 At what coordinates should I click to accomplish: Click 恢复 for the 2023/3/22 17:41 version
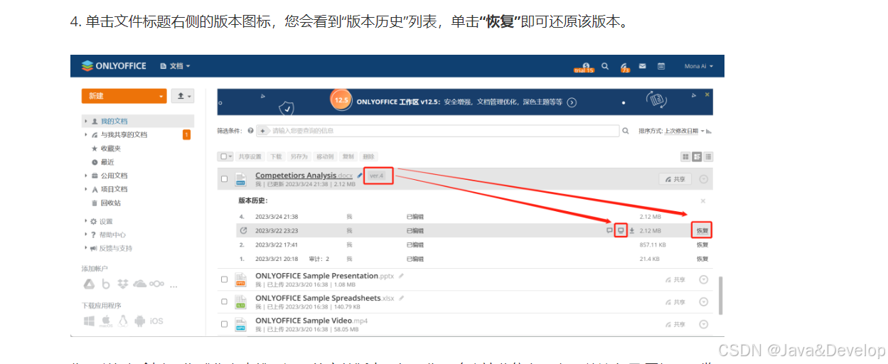click(702, 245)
